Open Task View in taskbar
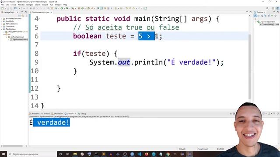The width and height of the screenshot is (280, 157). (68, 154)
